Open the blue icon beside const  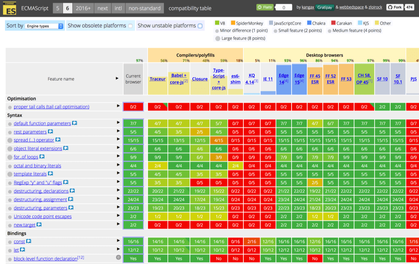(28, 241)
